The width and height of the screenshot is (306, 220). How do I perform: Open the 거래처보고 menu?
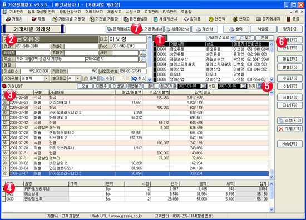coord(94,12)
